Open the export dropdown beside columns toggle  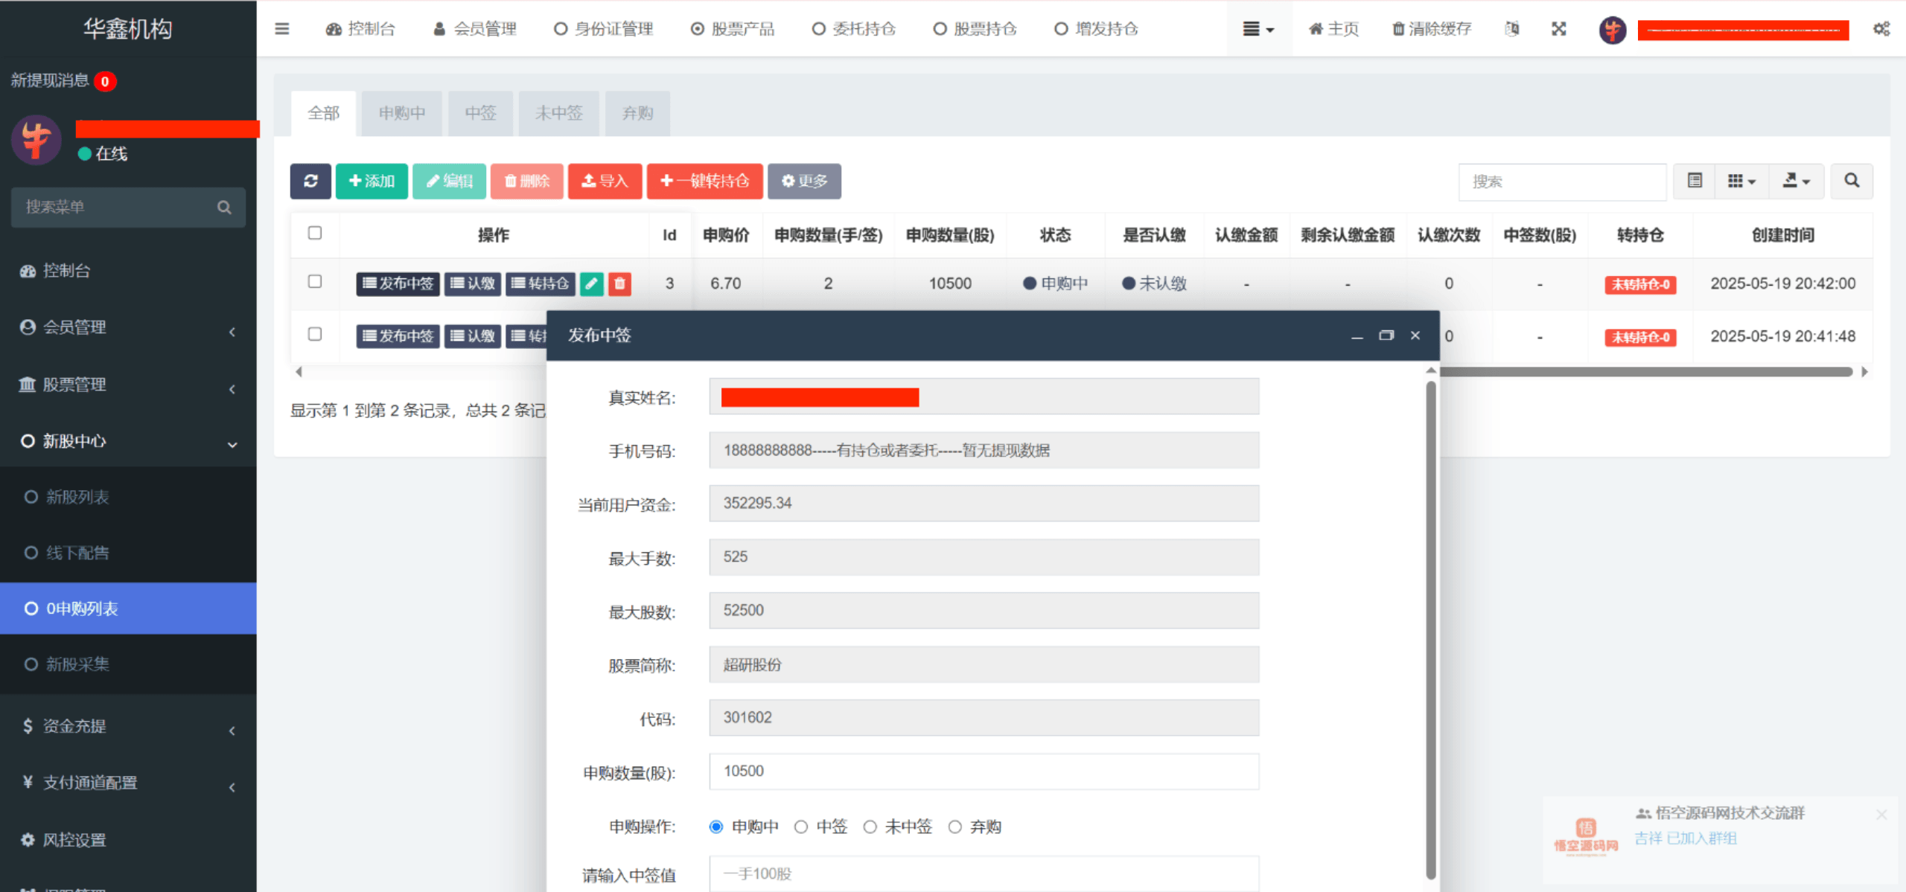1797,181
